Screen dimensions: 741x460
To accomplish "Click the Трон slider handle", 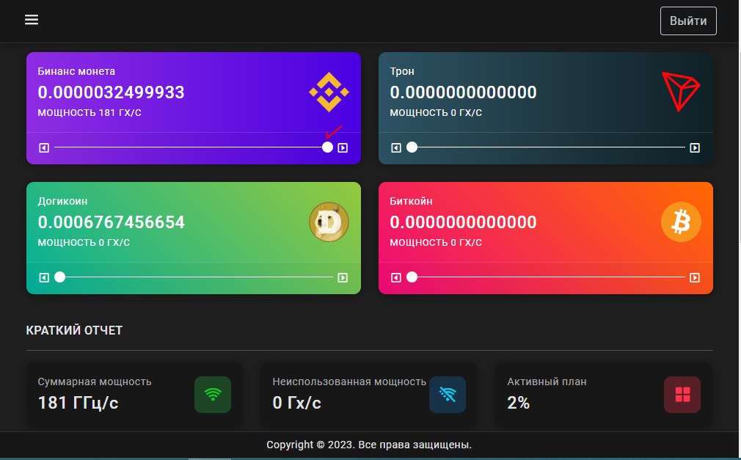I will pos(412,147).
